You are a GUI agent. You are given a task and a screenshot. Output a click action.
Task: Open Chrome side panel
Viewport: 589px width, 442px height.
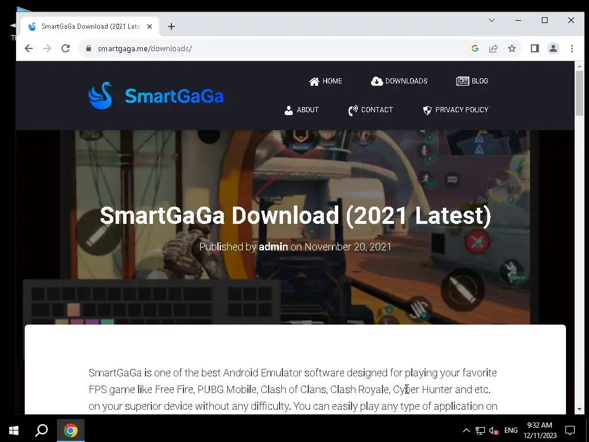click(x=535, y=48)
